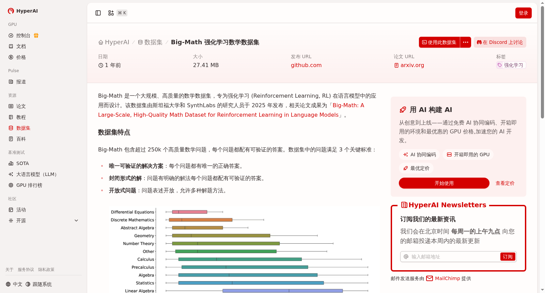Open GPU 排行榜 in sidebar
The height and width of the screenshot is (293, 545).
coord(29,185)
